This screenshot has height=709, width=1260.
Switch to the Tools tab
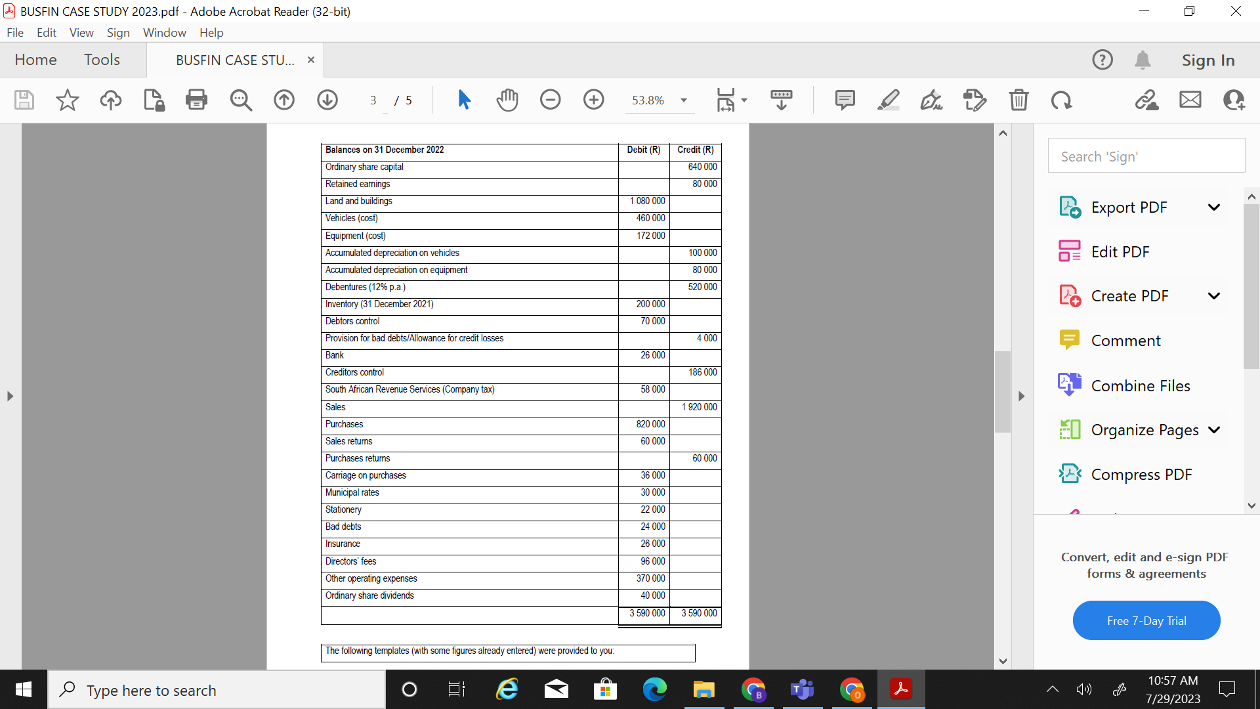pyautogui.click(x=102, y=59)
